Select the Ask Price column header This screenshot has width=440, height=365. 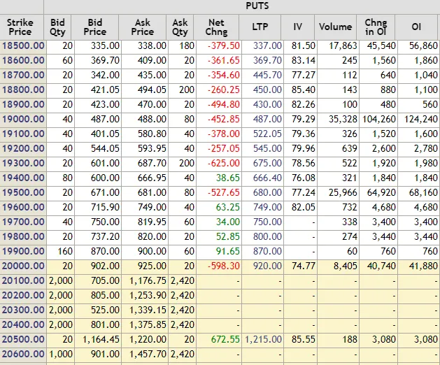point(143,27)
